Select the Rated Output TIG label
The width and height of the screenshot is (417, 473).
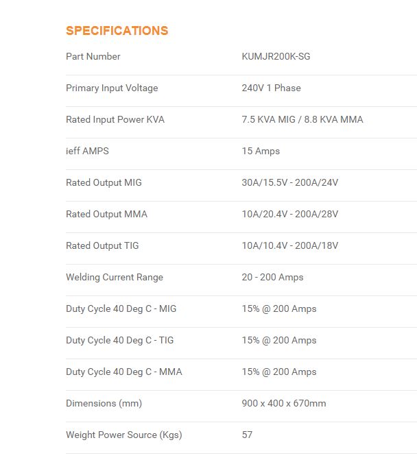point(102,245)
